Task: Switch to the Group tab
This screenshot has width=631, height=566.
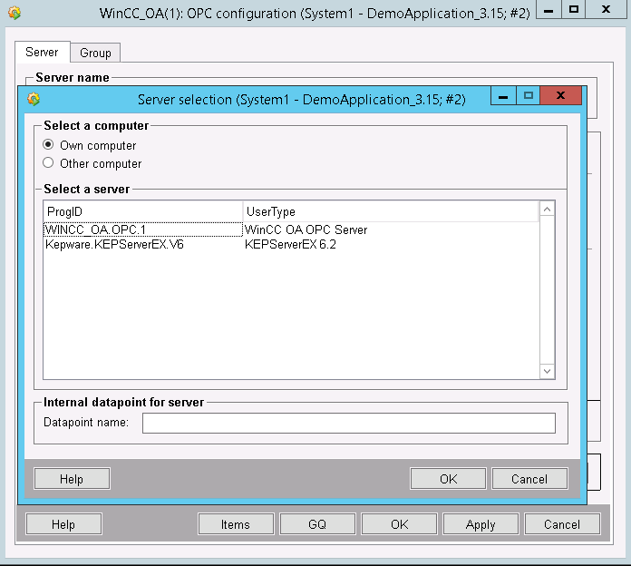Action: pos(95,54)
